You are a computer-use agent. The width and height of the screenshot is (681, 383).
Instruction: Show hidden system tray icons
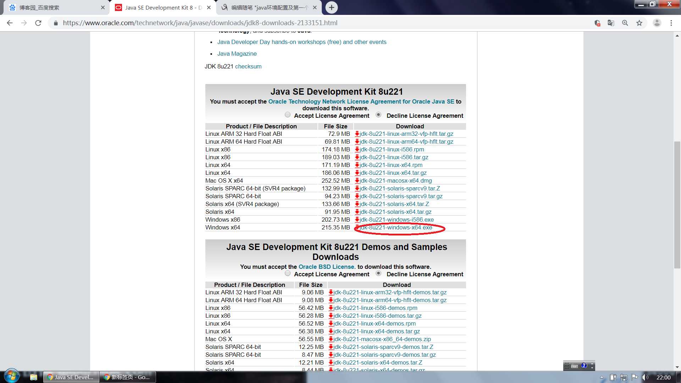602,377
